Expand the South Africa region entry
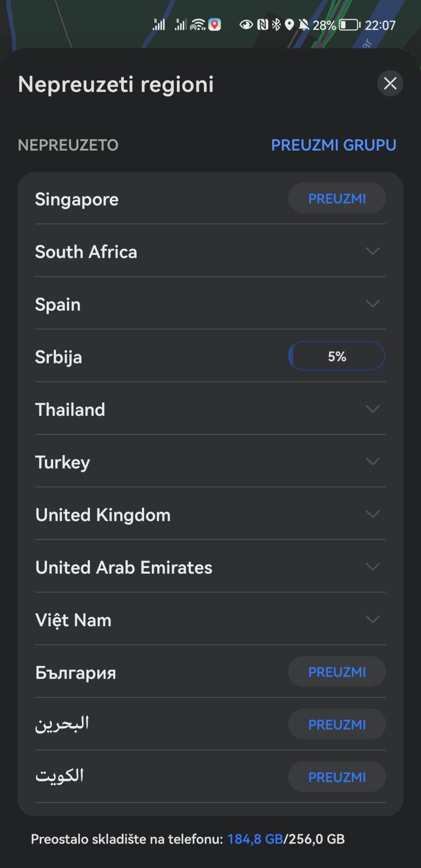Viewport: 421px width, 868px height. coord(372,252)
